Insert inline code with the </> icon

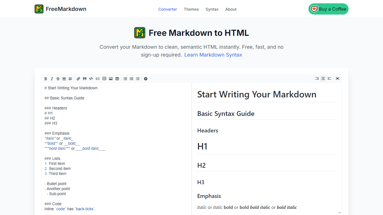point(91,79)
